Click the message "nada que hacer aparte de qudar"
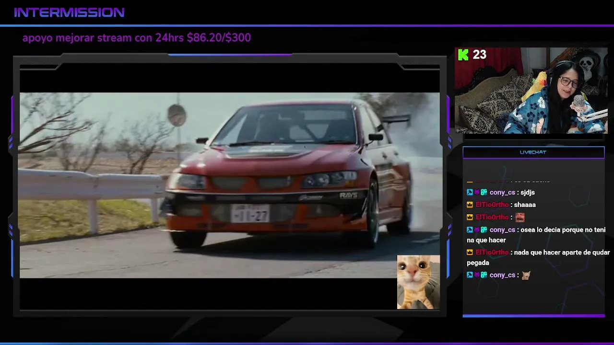 tap(562, 252)
